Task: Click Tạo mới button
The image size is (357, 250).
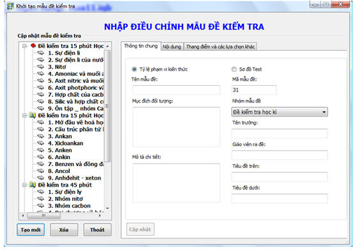Action: pyautogui.click(x=31, y=229)
